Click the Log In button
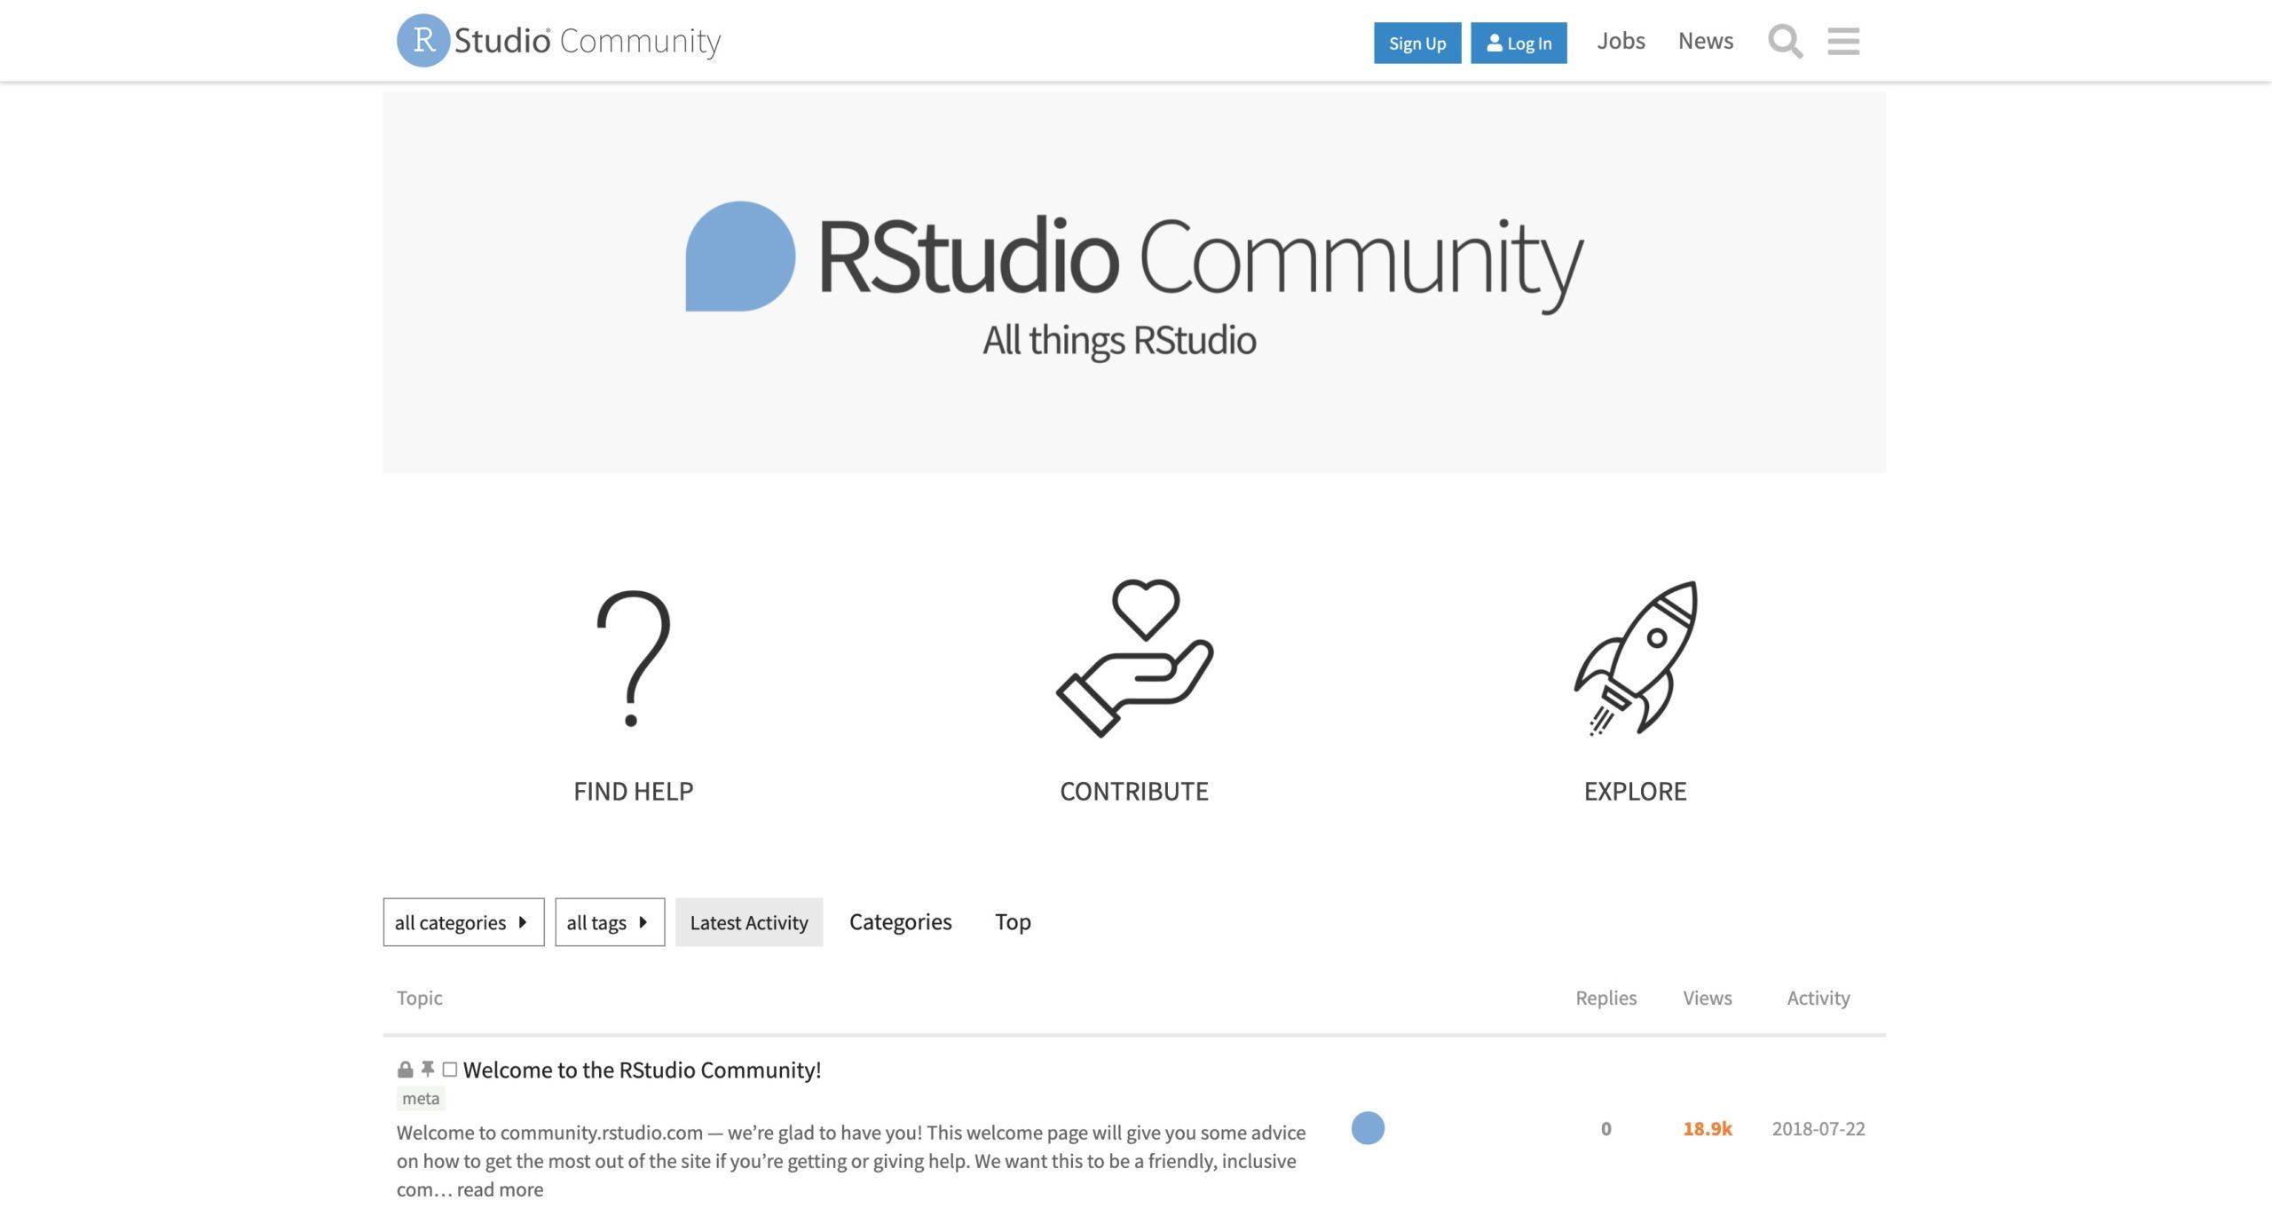Screen dimensions: 2272x1216 (1519, 43)
